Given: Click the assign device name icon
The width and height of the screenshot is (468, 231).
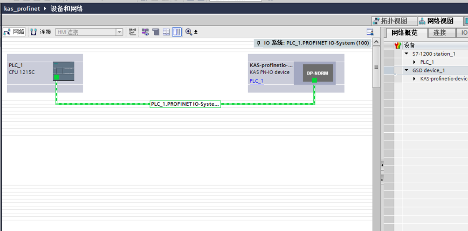Looking at the screenshot, I should (x=132, y=32).
